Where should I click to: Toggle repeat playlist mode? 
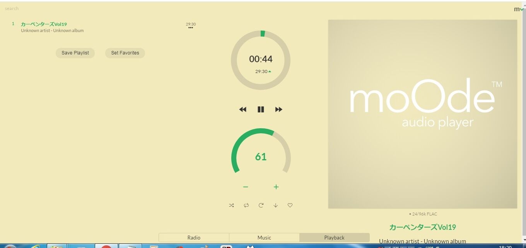[246, 206]
